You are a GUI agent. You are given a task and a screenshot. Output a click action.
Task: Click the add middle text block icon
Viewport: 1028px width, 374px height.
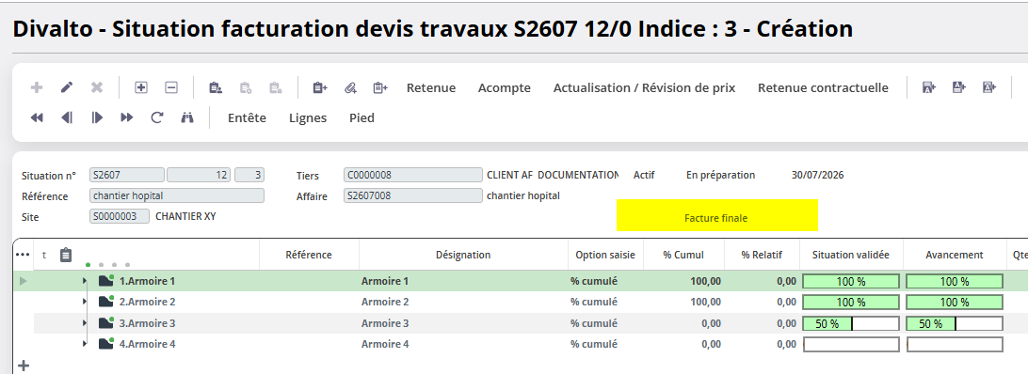(989, 87)
